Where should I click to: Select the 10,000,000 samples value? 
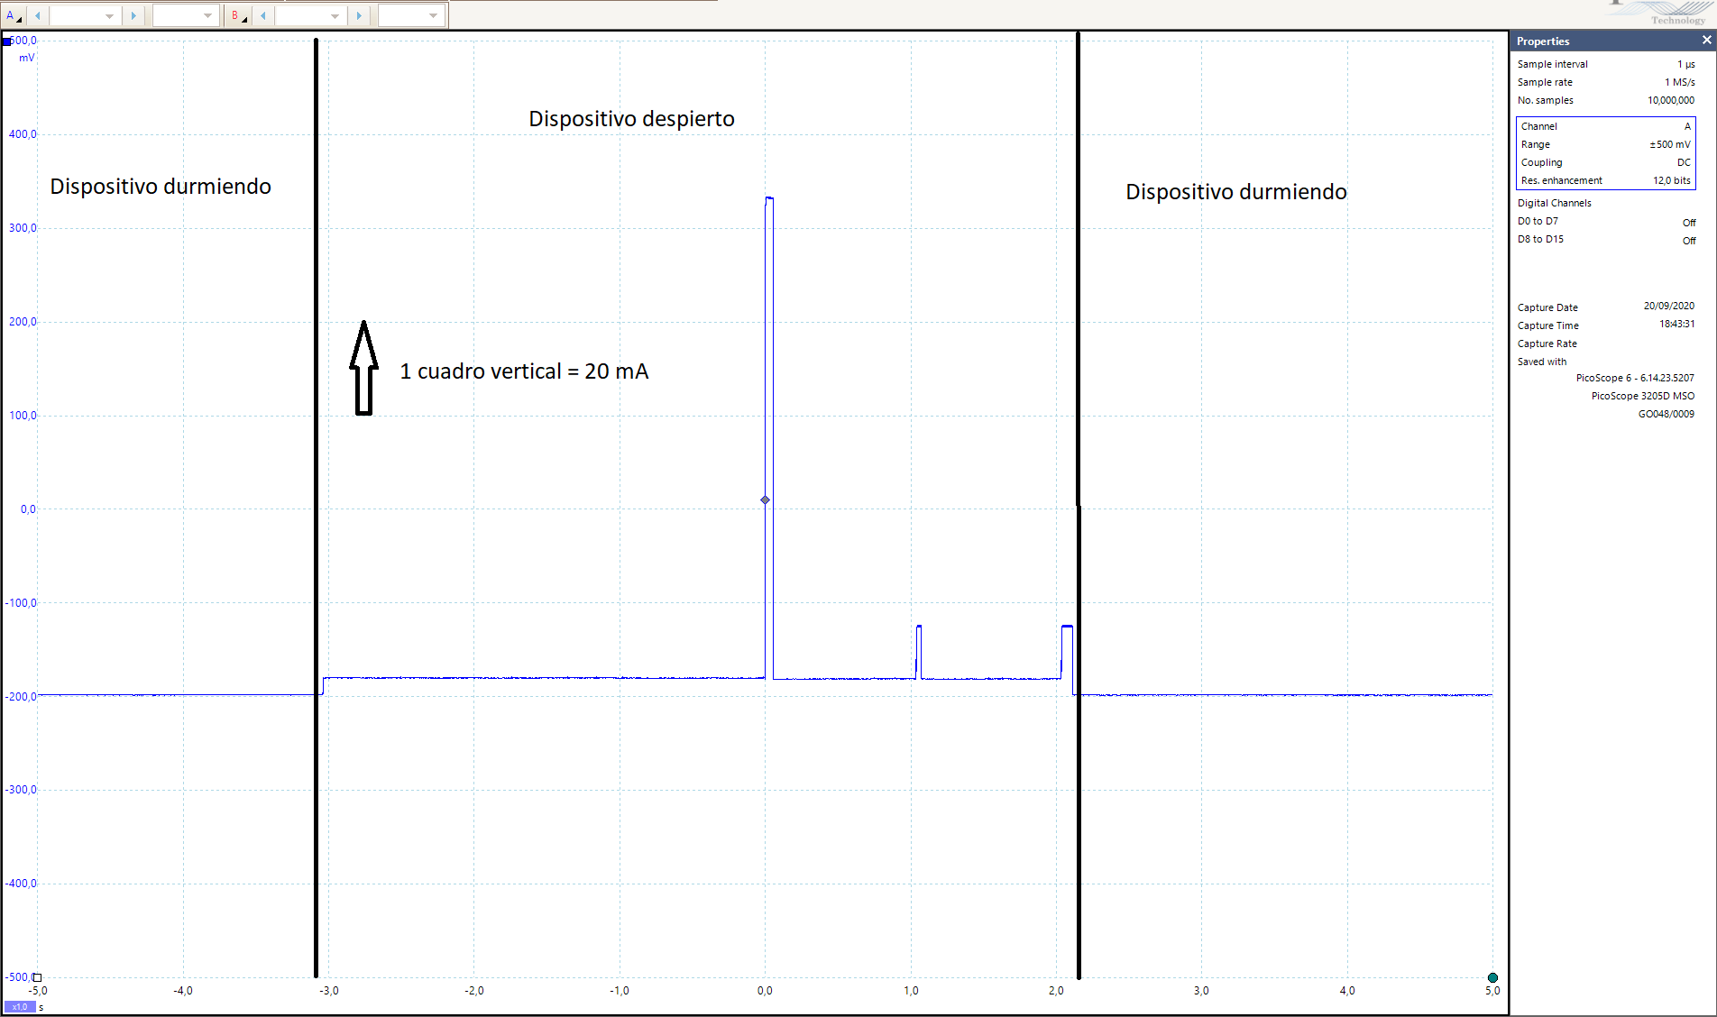[x=1671, y=100]
